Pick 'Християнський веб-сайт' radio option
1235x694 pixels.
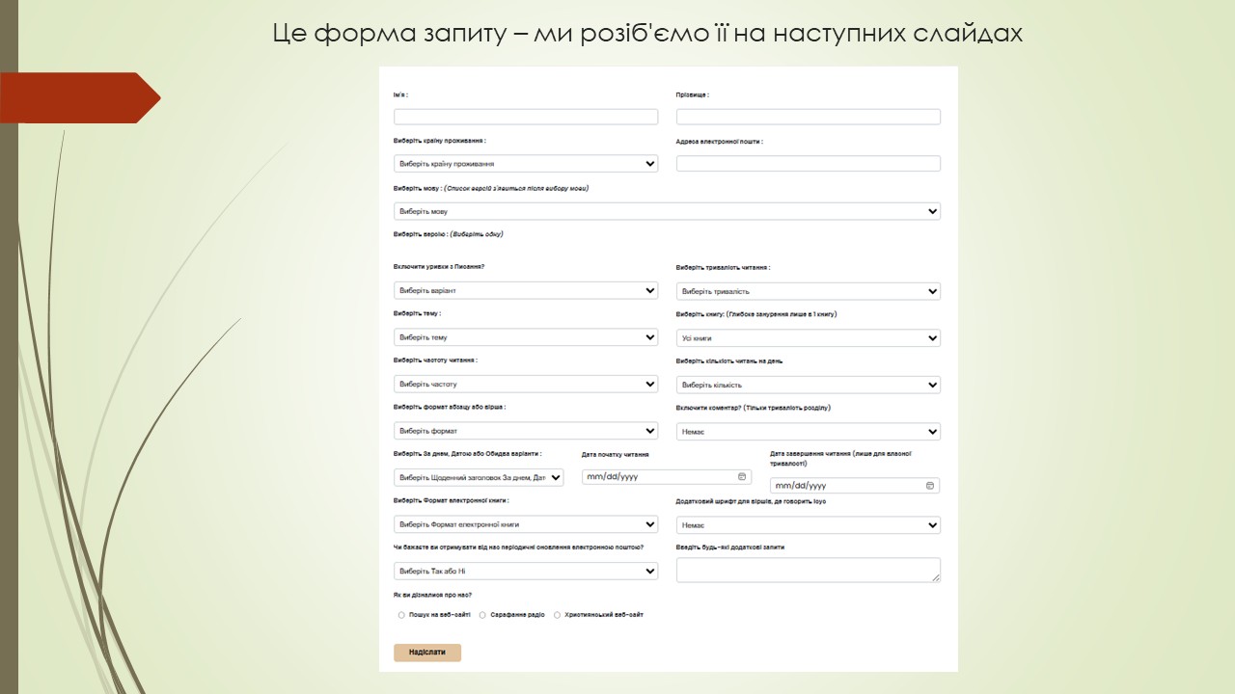[x=557, y=615]
